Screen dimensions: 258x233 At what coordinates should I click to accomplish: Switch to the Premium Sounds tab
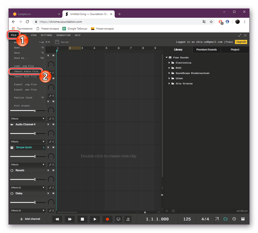point(206,49)
